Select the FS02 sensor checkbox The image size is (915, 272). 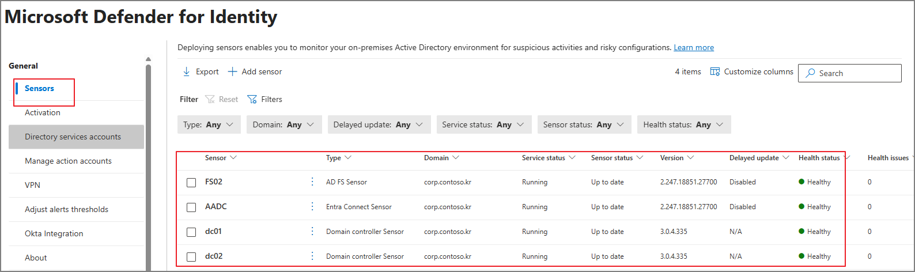pyautogui.click(x=191, y=183)
